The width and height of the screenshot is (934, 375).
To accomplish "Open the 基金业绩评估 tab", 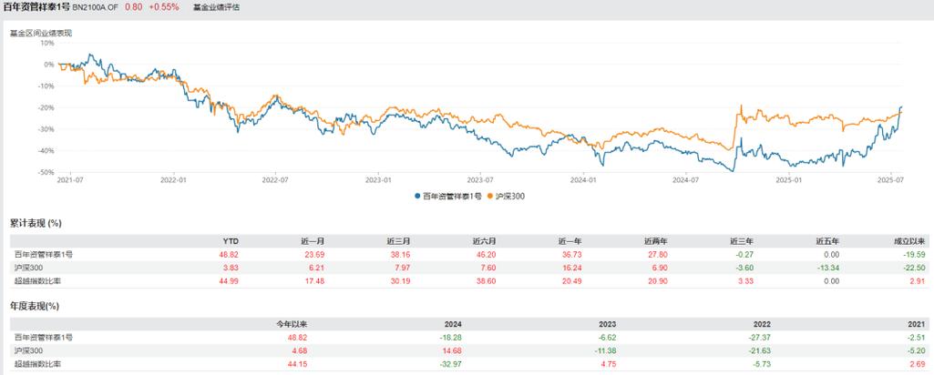I will 217,7.
